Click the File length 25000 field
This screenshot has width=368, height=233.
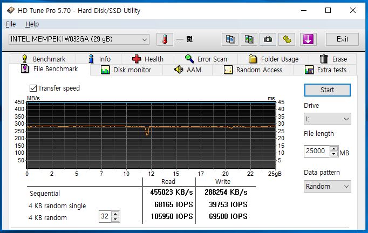(317, 151)
